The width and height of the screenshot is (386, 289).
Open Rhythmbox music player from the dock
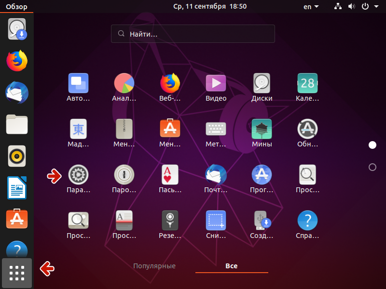17,156
